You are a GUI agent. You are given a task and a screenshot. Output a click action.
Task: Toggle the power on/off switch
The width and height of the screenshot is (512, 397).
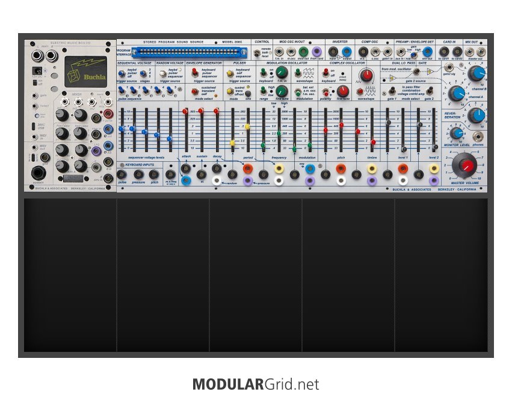35,82
